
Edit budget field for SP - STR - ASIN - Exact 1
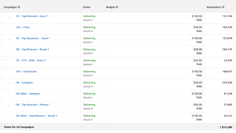pos(198,60)
